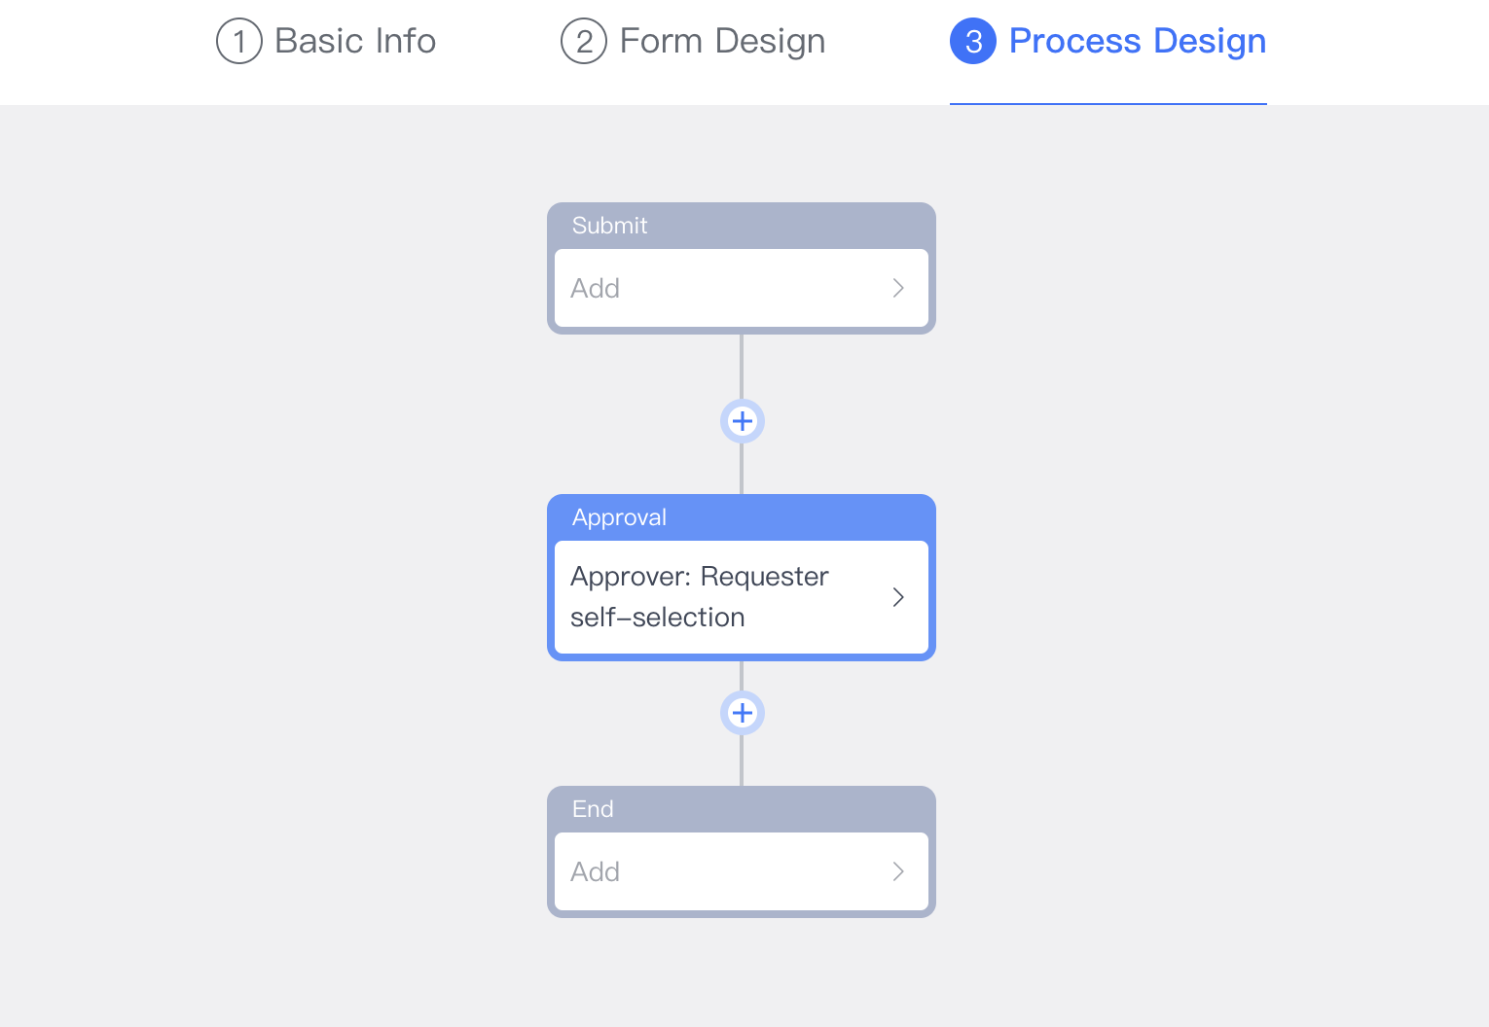Click the Approval node header

(x=742, y=516)
